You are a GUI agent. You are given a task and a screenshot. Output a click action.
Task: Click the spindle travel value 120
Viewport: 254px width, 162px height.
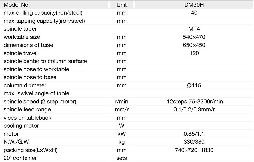[x=194, y=53]
